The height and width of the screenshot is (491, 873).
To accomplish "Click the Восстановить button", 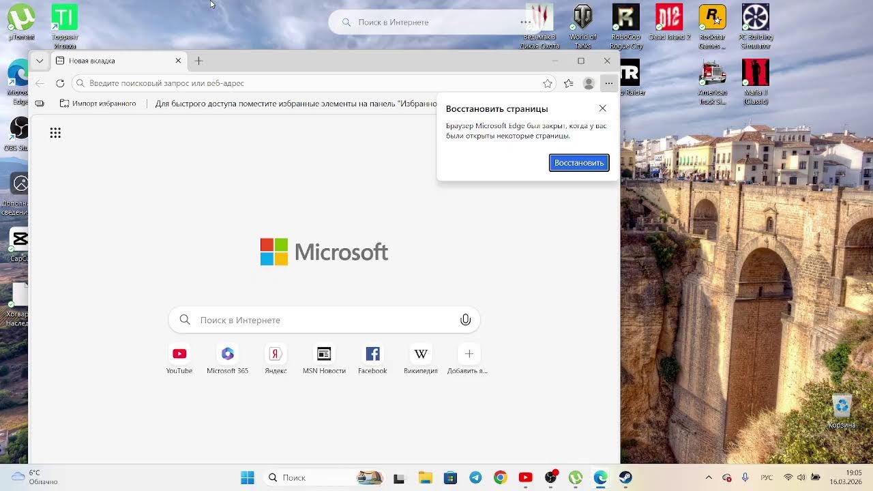I will point(579,163).
